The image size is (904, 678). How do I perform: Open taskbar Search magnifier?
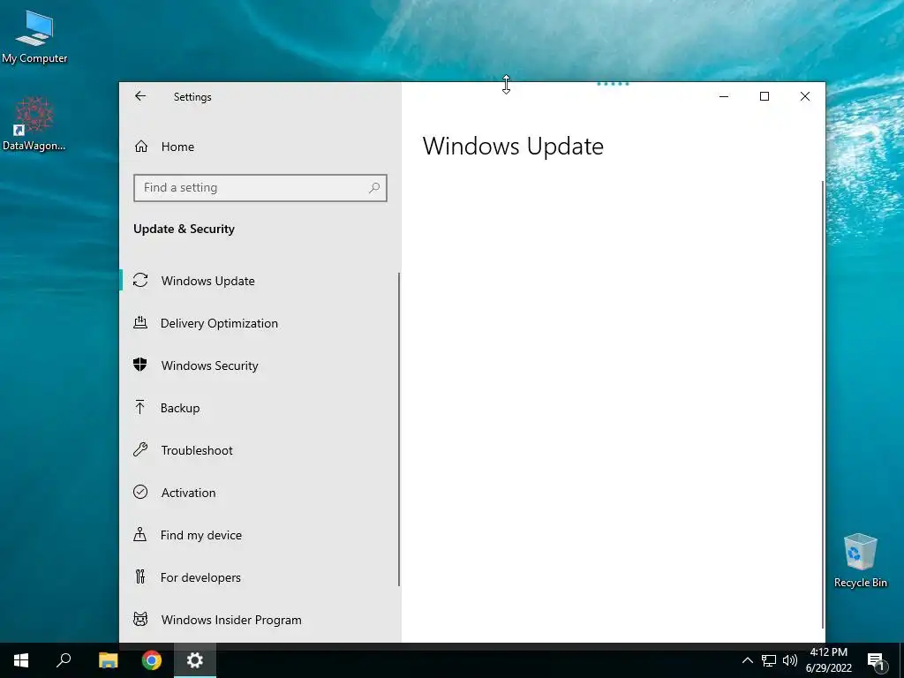pyautogui.click(x=64, y=660)
